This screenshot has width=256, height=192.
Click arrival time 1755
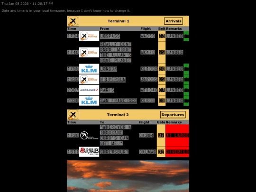73,69
